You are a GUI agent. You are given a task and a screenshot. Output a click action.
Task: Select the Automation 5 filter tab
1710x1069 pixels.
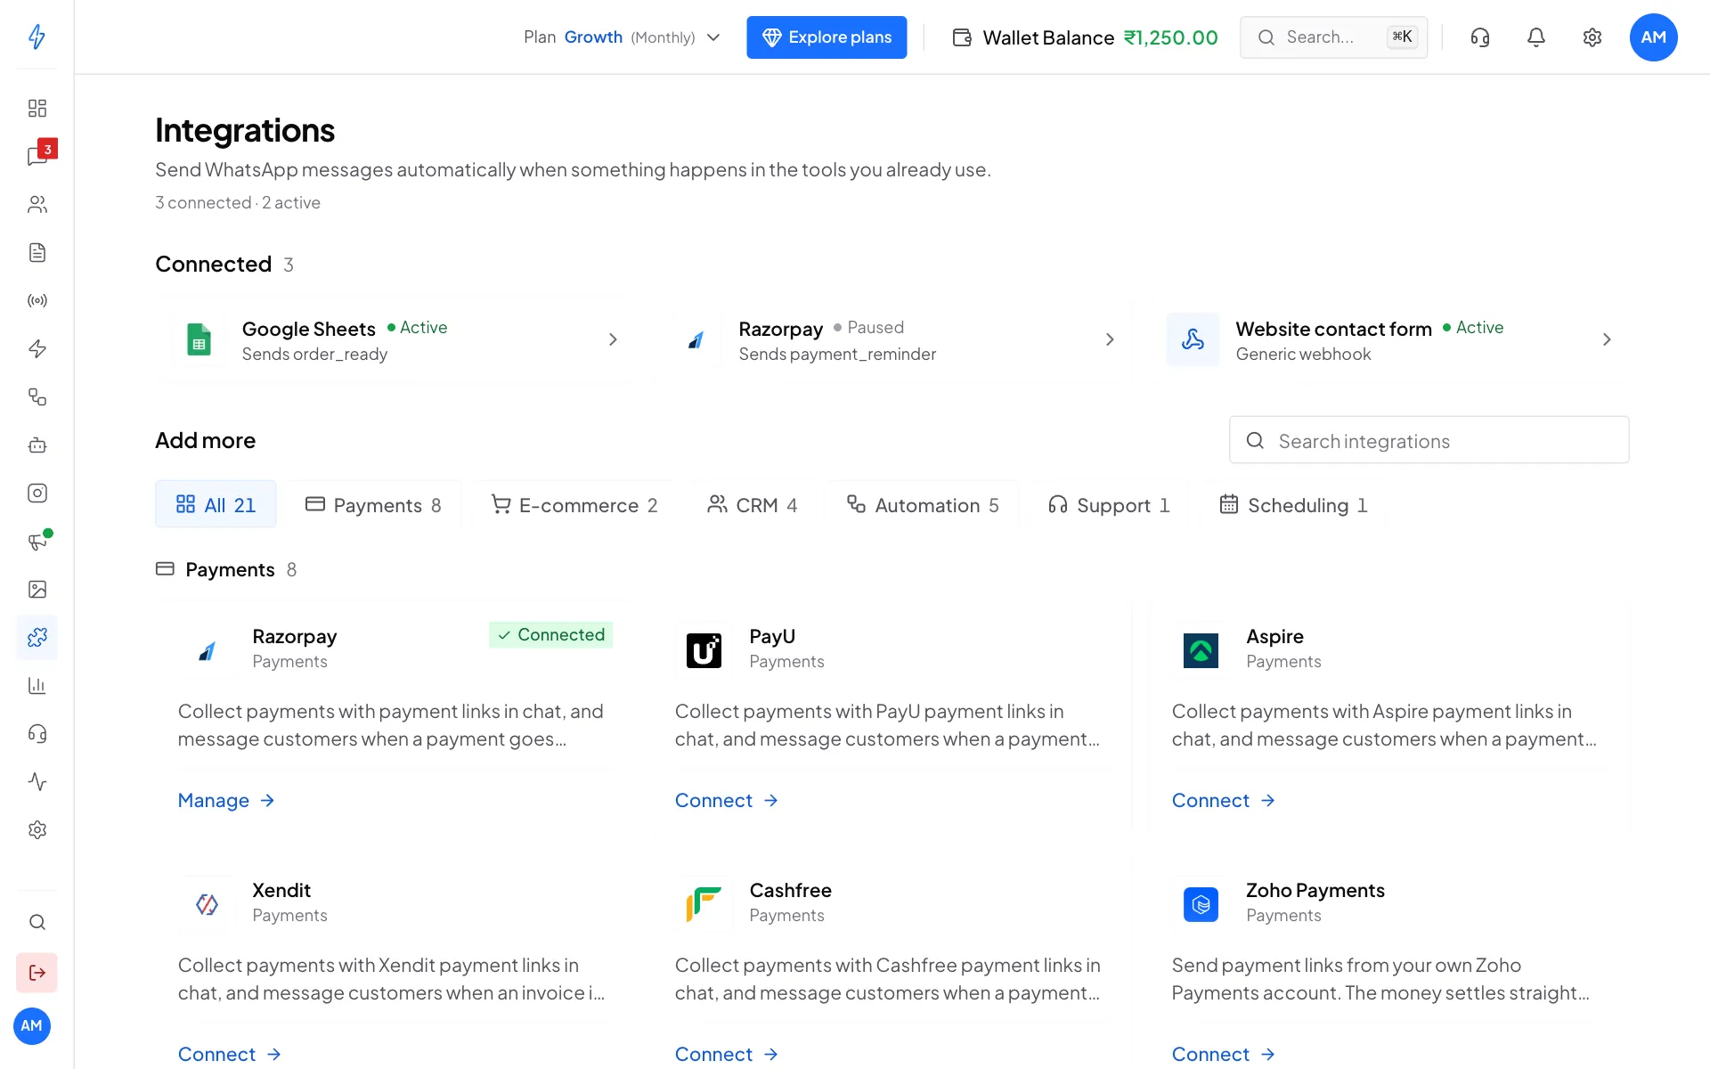923,504
